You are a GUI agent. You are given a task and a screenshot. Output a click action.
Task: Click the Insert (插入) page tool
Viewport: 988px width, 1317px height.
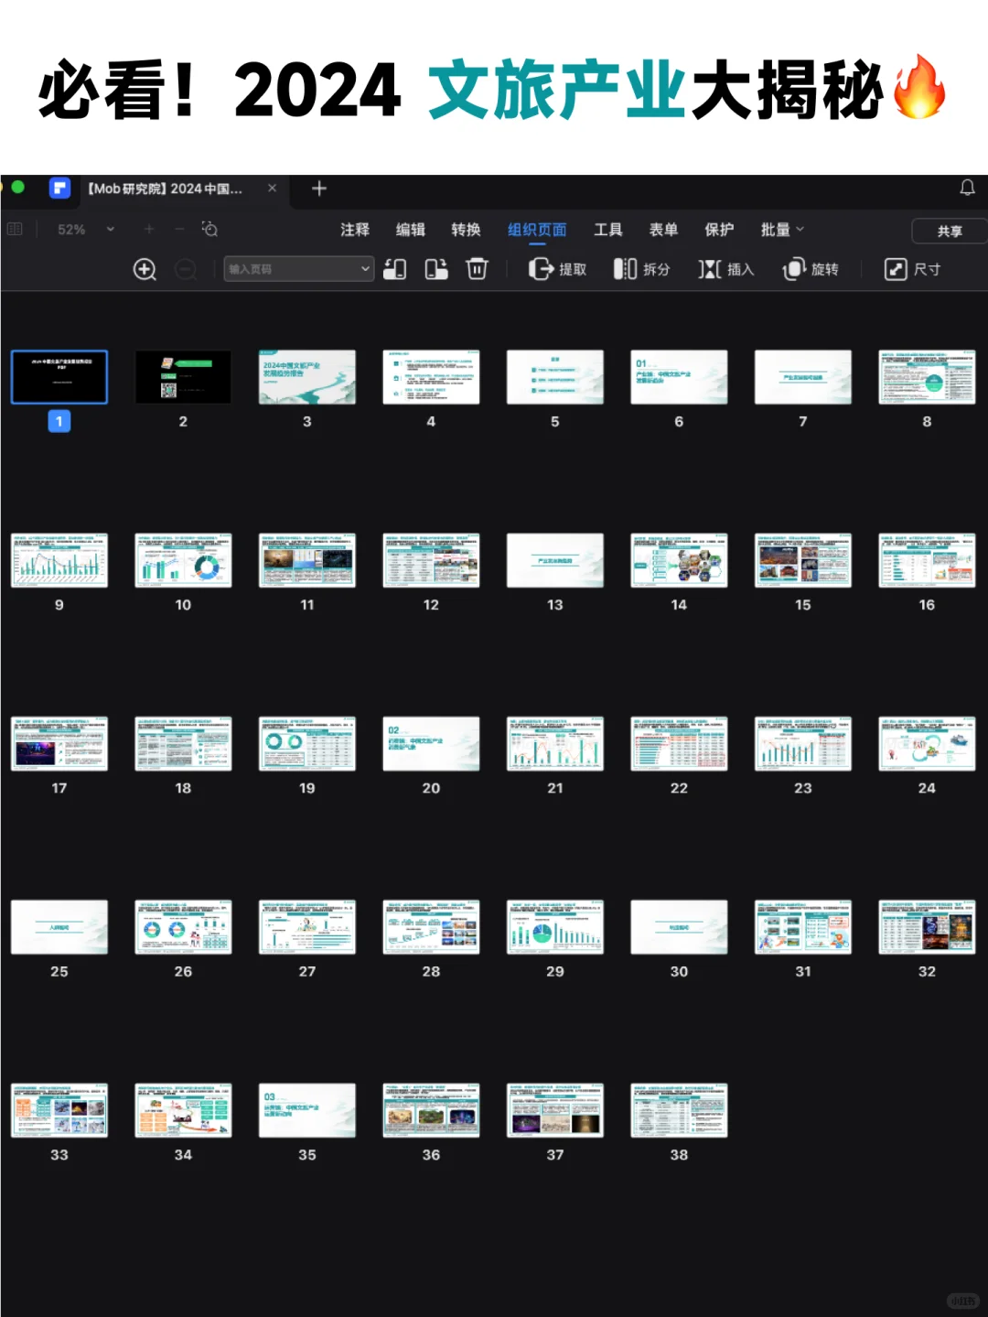coord(726,269)
